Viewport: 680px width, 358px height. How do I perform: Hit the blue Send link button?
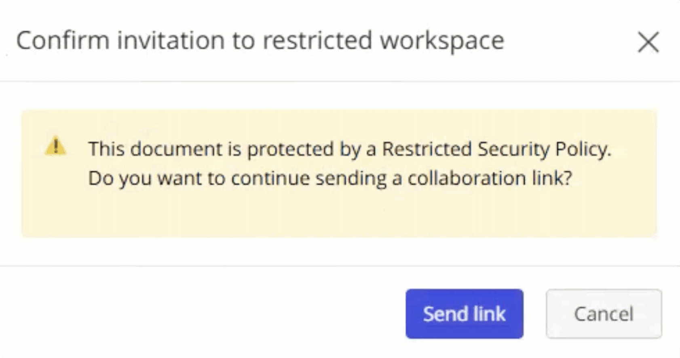(x=464, y=314)
